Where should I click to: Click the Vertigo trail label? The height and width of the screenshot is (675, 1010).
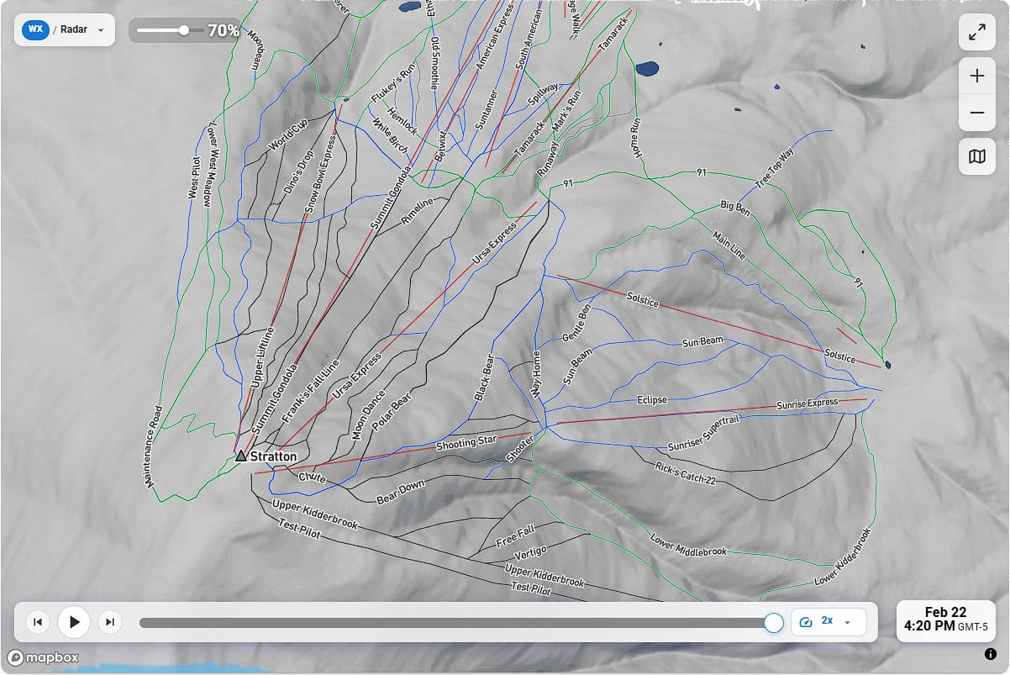(530, 554)
